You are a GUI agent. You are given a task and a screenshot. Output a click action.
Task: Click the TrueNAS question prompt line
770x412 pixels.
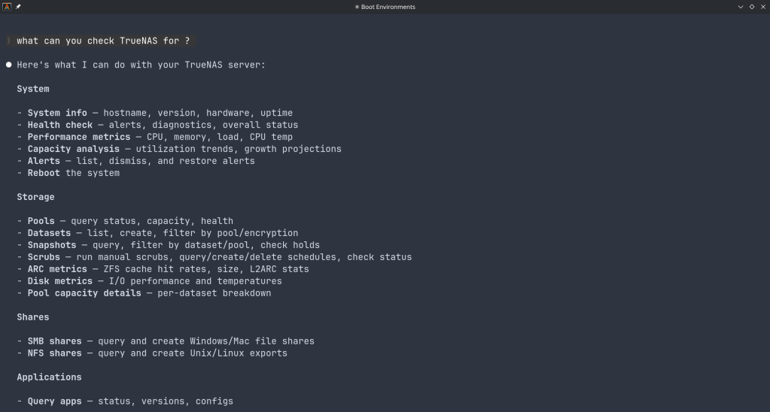103,41
